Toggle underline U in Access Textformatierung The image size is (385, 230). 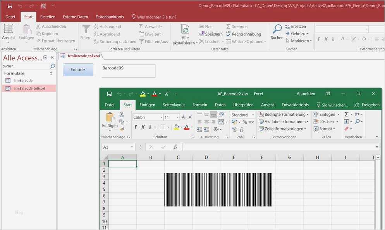(333, 39)
